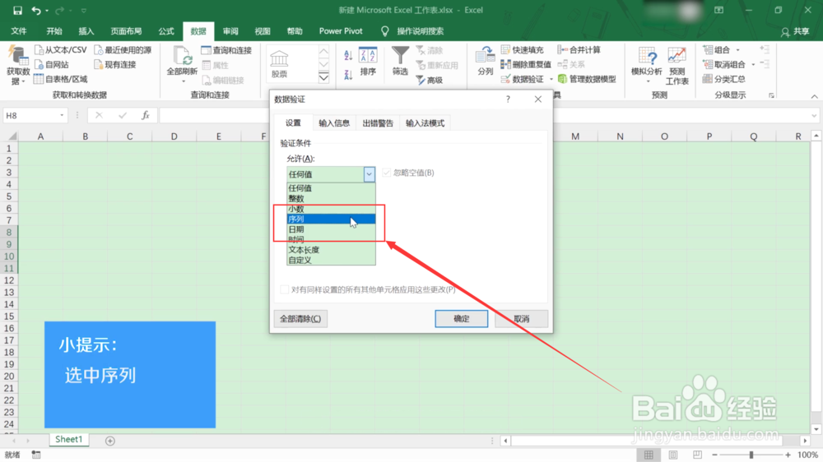The image size is (823, 462).
Task: Open the File (文件) tab
Action: pos(18,31)
